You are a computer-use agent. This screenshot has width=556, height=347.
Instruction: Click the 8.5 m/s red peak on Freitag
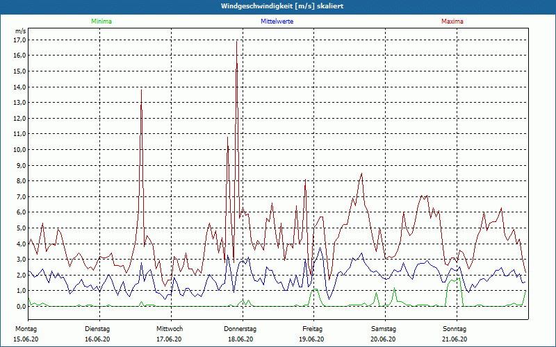click(361, 173)
